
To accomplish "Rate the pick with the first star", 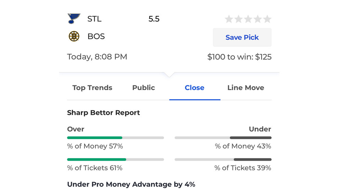I will pyautogui.click(x=229, y=19).
